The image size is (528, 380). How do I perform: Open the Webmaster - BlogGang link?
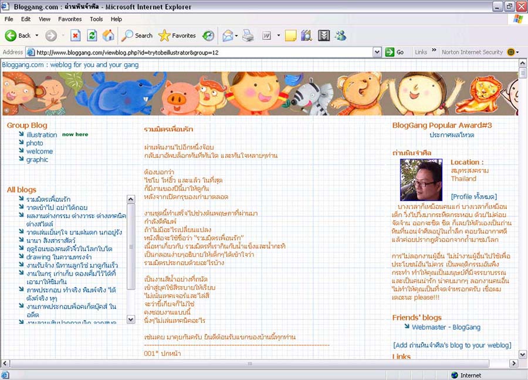pyautogui.click(x=446, y=327)
